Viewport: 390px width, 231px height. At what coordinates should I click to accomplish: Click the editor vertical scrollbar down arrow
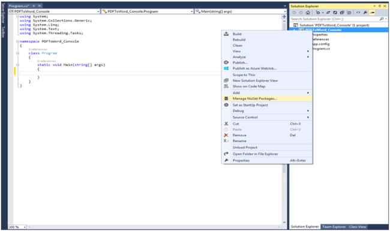click(x=284, y=222)
